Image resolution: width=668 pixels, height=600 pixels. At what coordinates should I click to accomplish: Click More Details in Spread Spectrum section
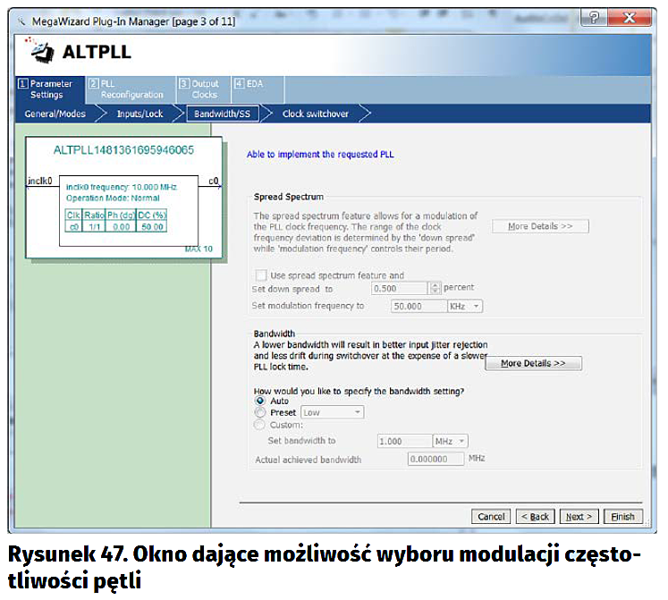(540, 226)
